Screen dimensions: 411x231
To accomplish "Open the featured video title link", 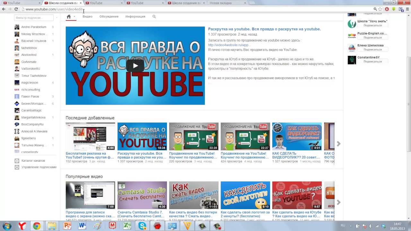I will click(x=264, y=29).
